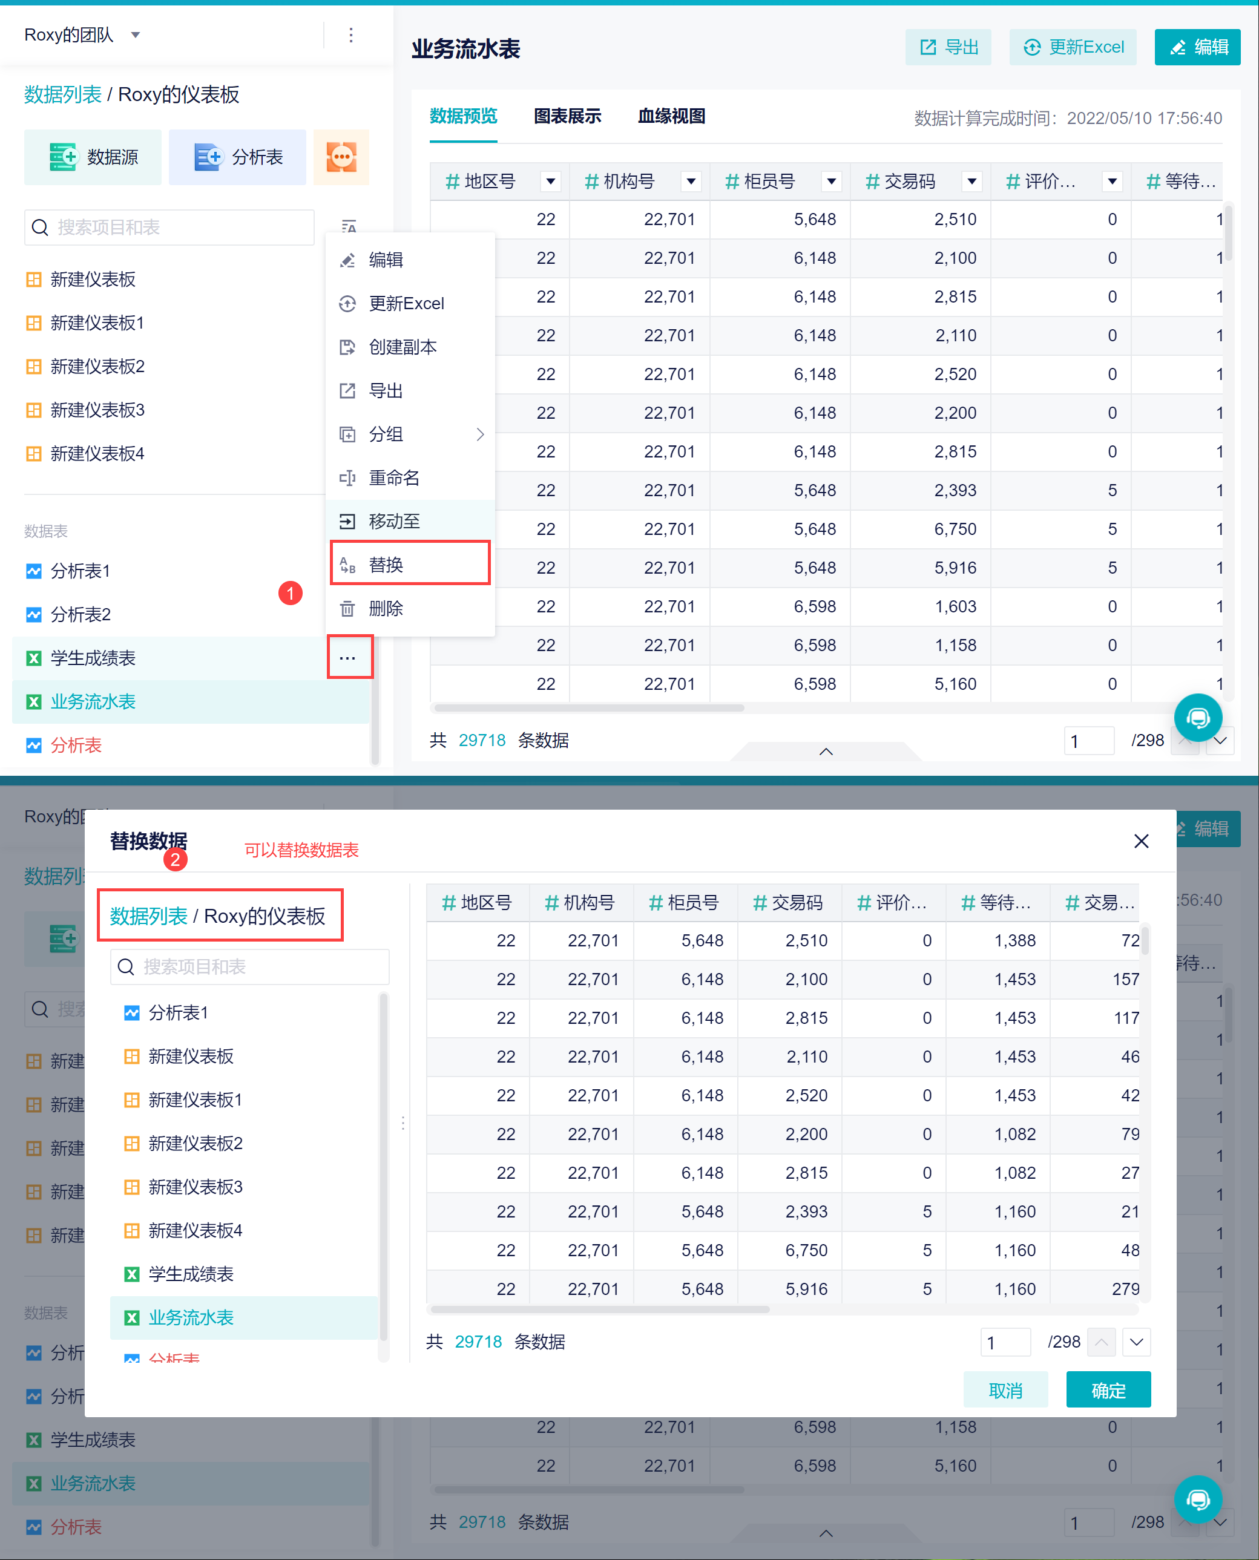The height and width of the screenshot is (1560, 1259).
Task: Click the orange robot icon button
Action: pos(341,157)
